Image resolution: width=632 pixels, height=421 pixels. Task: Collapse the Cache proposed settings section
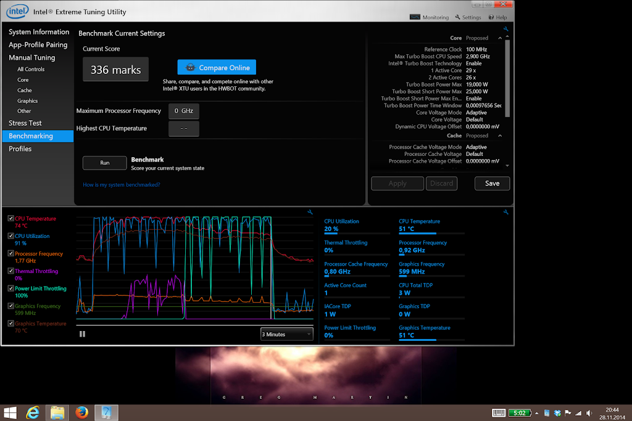click(x=500, y=136)
